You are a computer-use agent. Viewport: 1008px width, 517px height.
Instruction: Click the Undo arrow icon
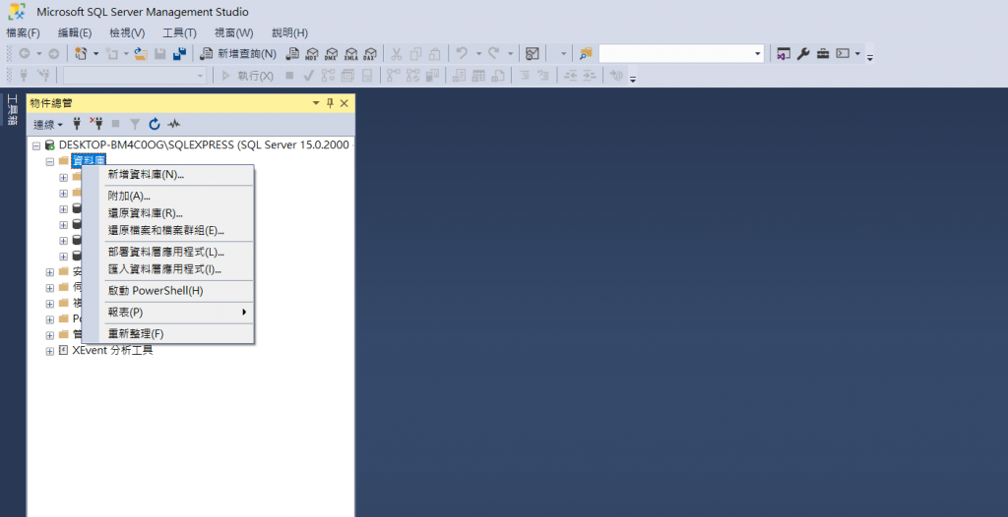pyautogui.click(x=462, y=54)
